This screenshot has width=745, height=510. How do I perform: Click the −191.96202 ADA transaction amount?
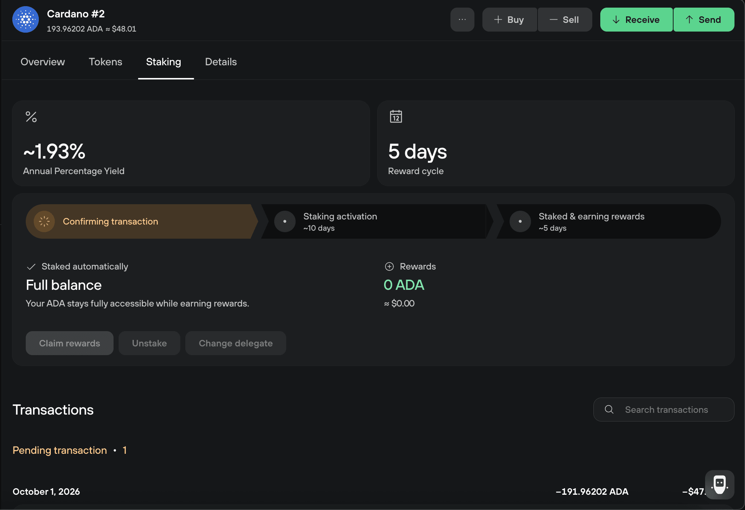[592, 492]
